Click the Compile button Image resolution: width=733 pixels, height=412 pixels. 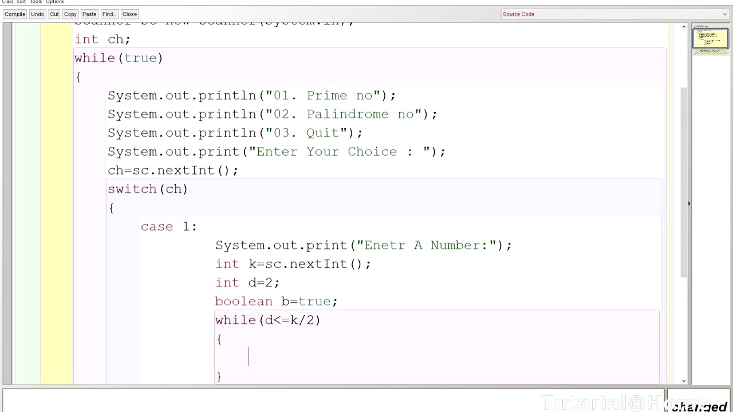click(x=15, y=14)
